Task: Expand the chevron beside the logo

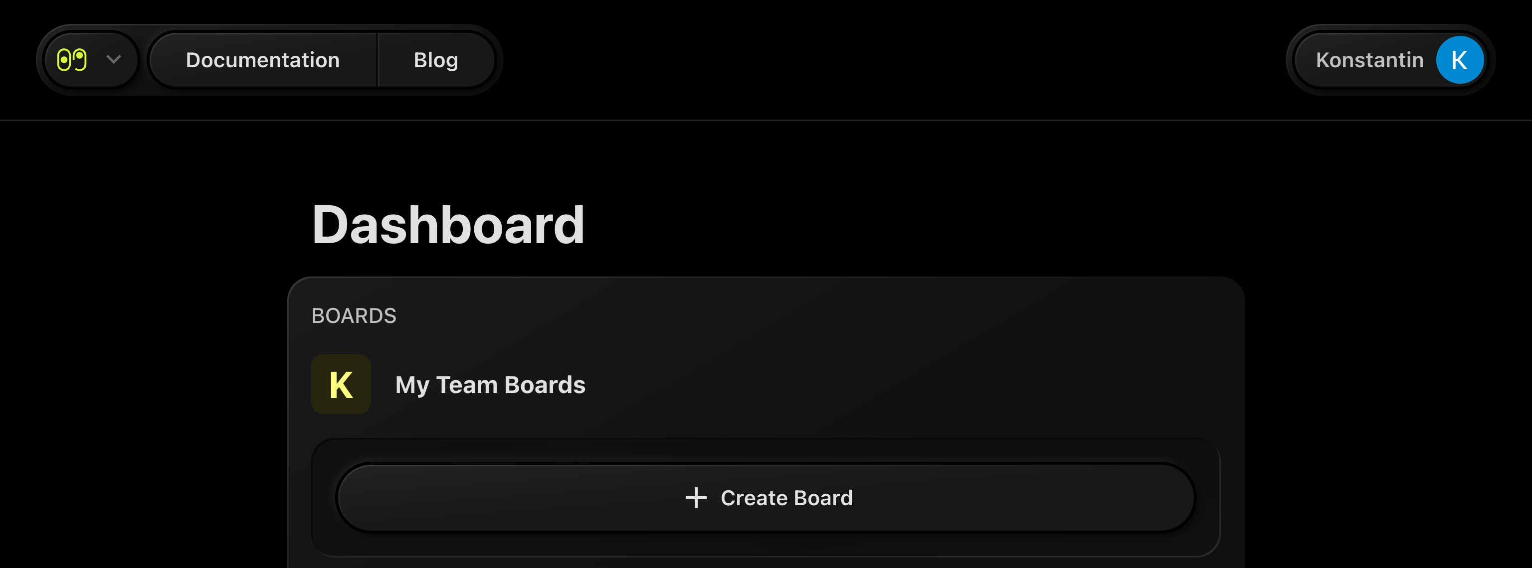Action: tap(114, 59)
